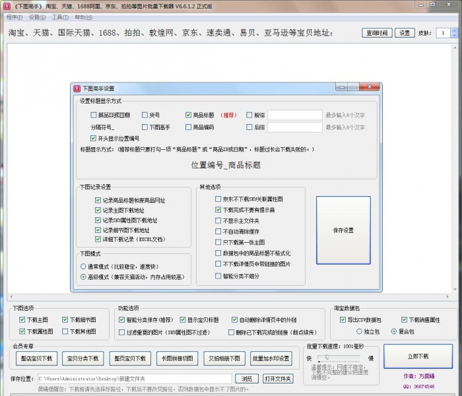462x396 pixels.
Task: Increase 皮肤 skin number with up arrow
Action: (x=455, y=30)
